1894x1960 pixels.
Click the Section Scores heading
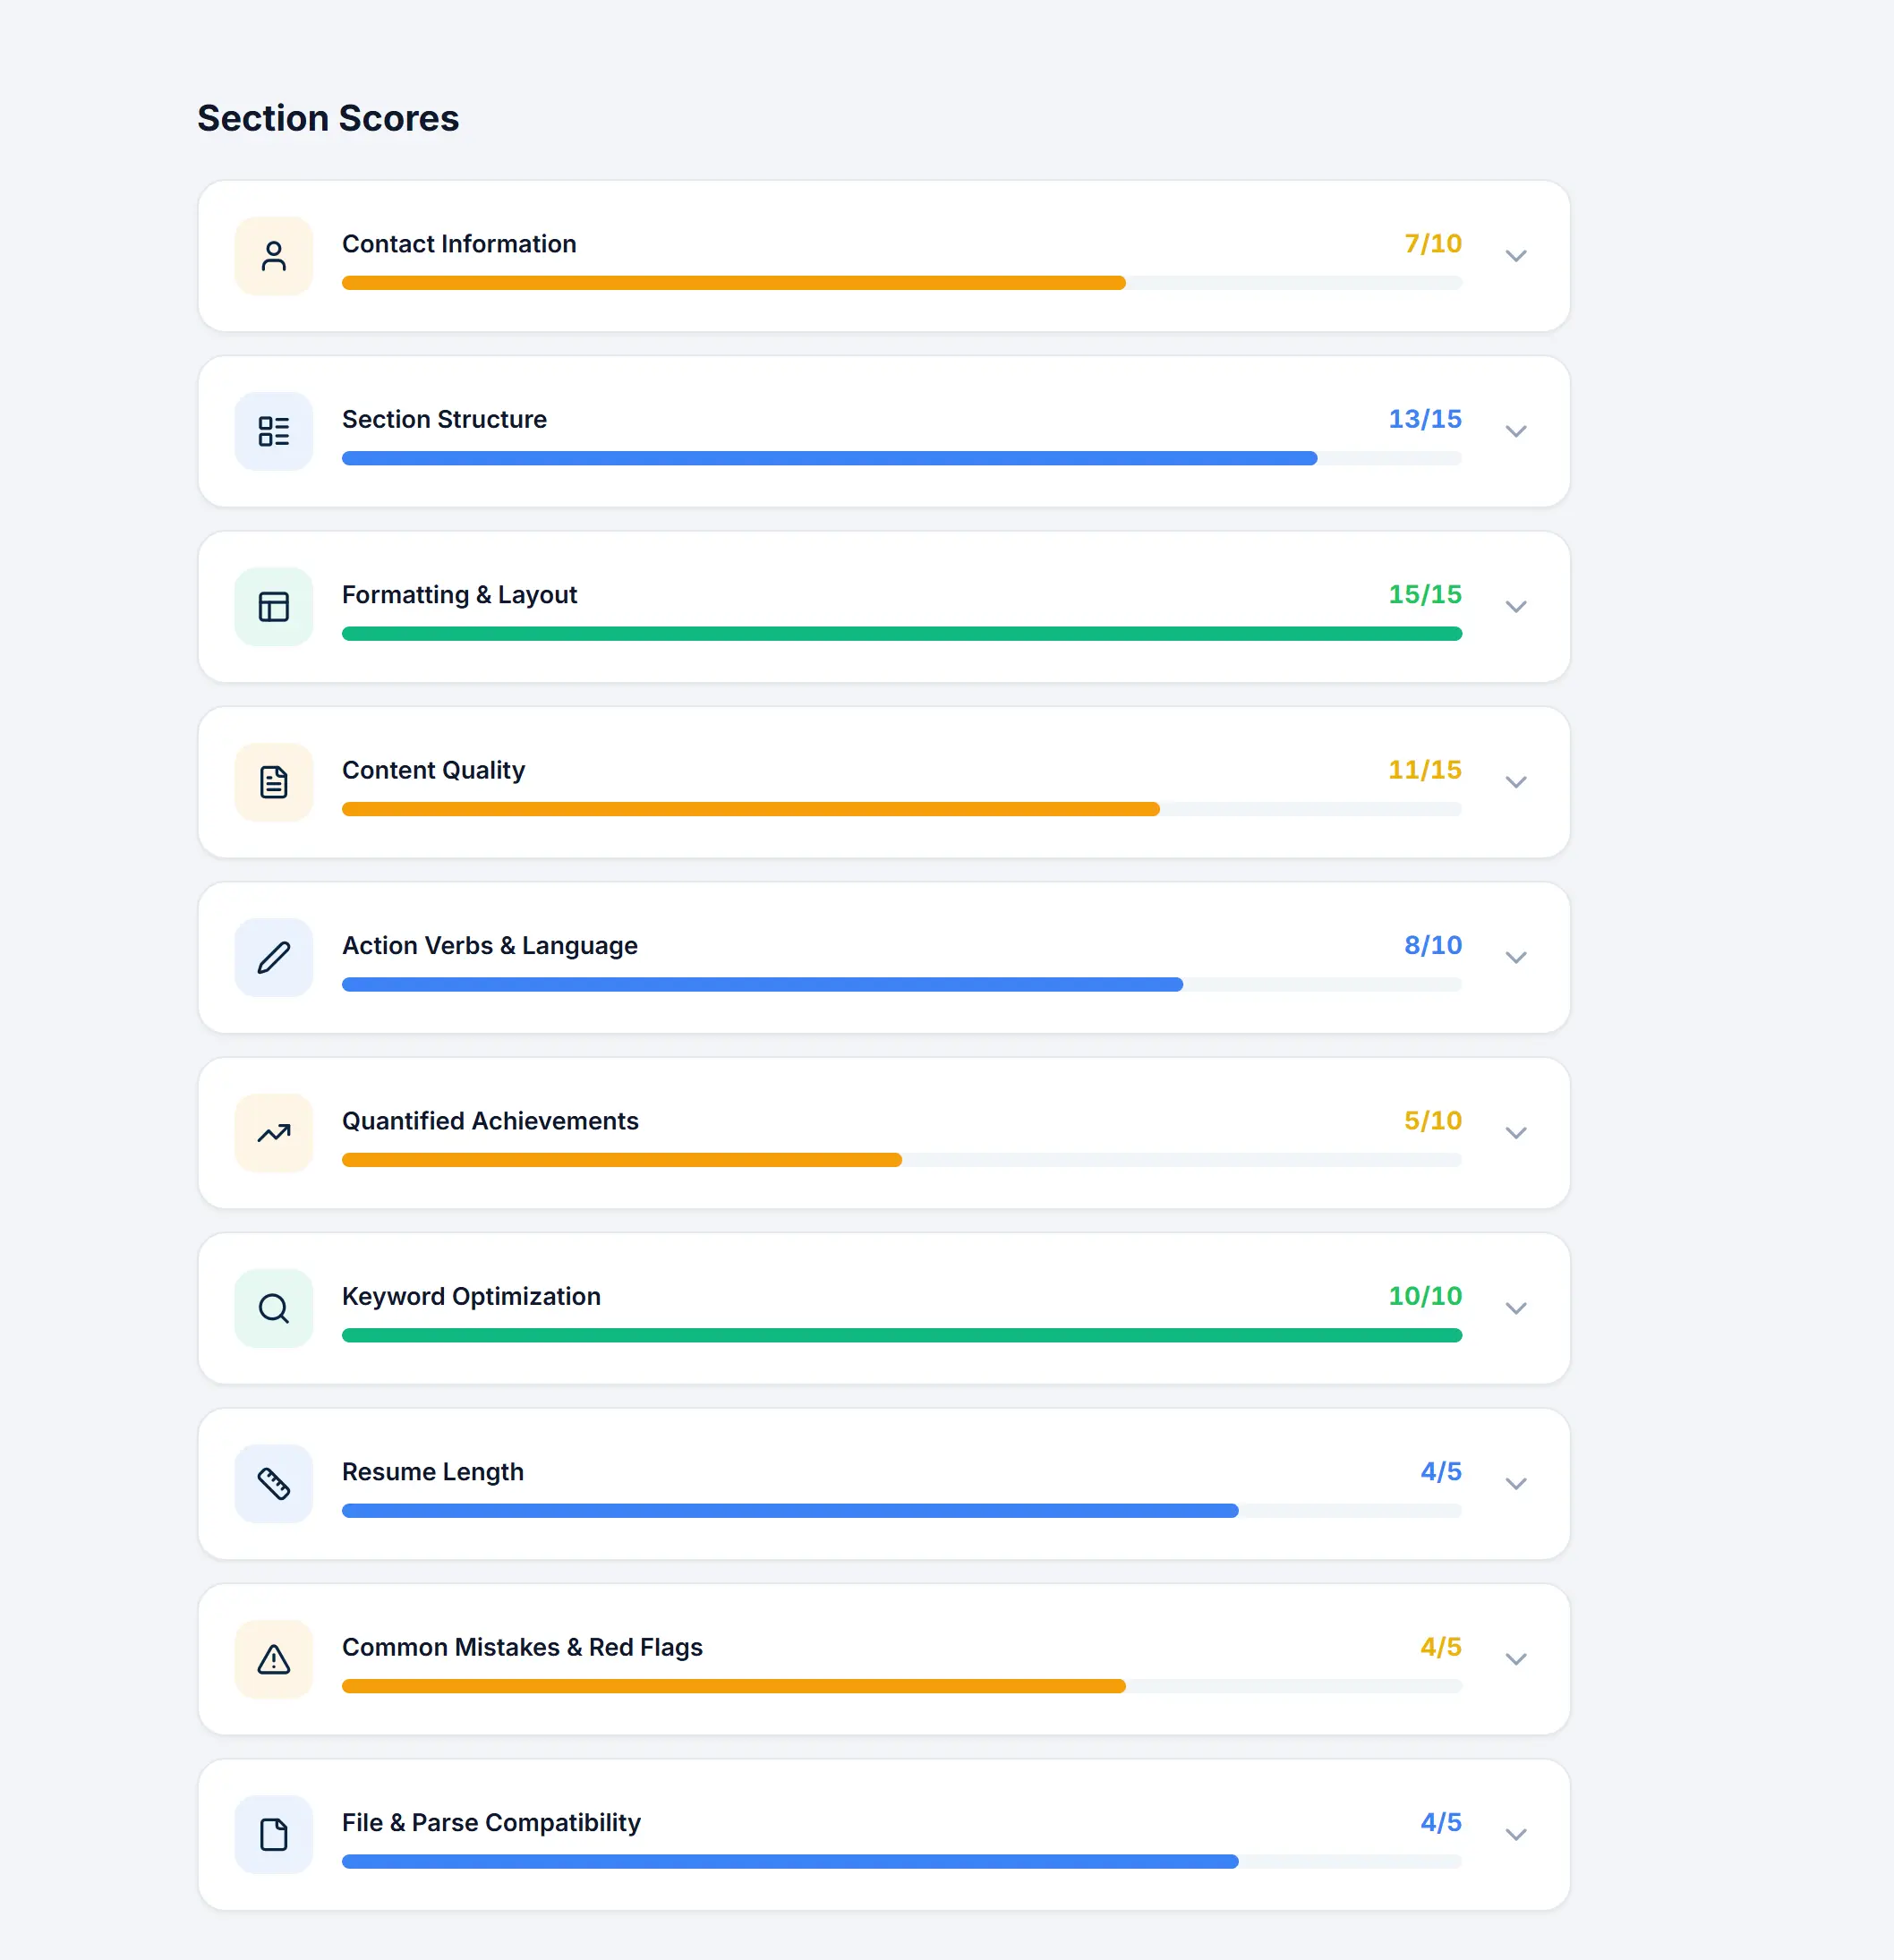pyautogui.click(x=328, y=118)
